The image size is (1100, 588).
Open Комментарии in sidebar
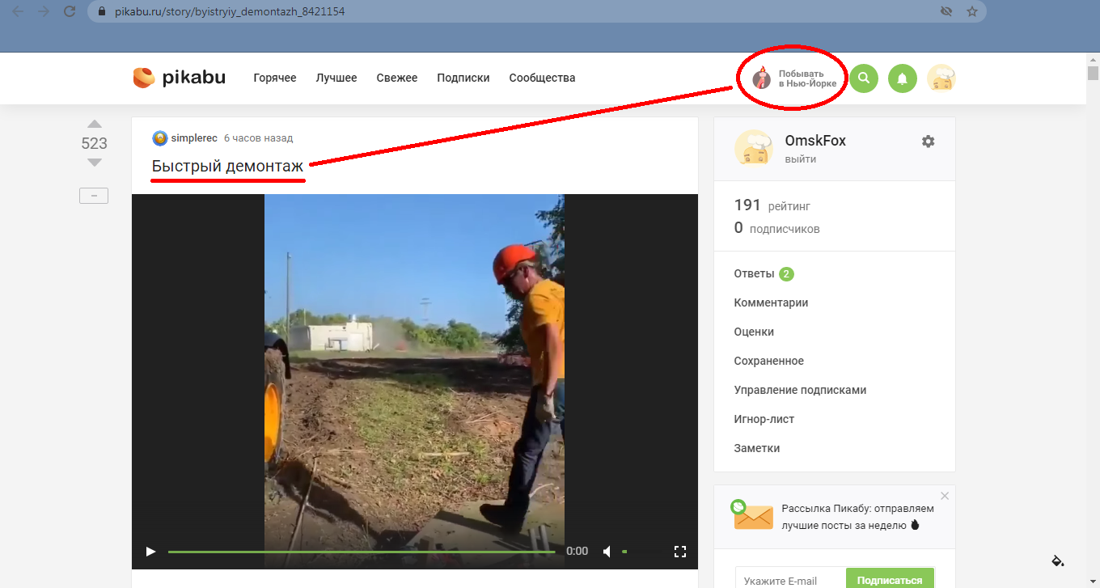click(771, 302)
